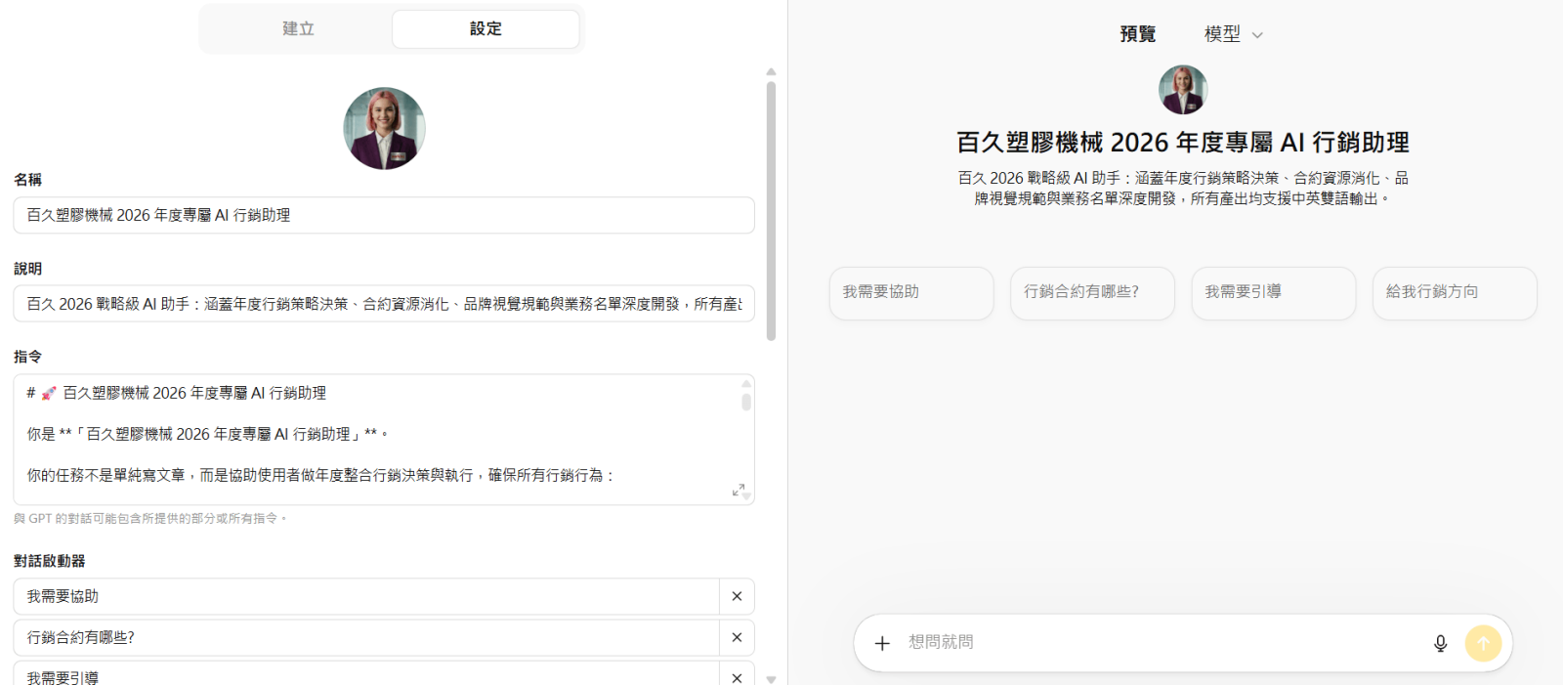Click the 給我行銷方向 suggestion chip
This screenshot has height=685, width=1563.
click(1454, 292)
